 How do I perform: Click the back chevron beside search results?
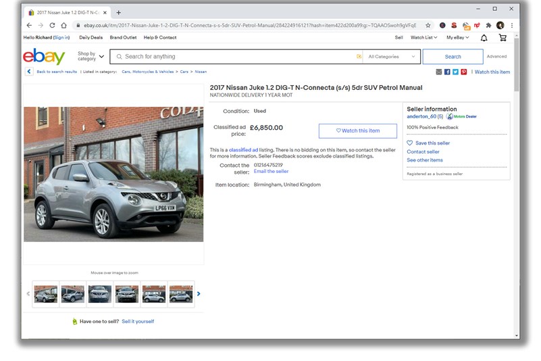pos(29,72)
